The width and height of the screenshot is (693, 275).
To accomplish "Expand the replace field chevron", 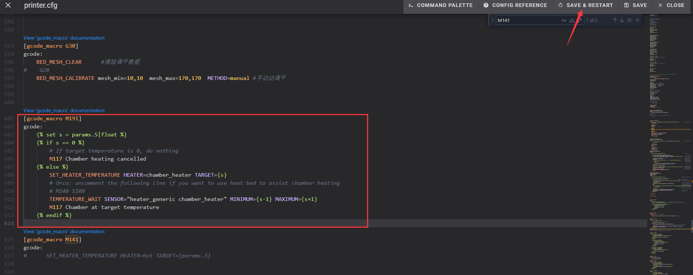I will tap(493, 21).
